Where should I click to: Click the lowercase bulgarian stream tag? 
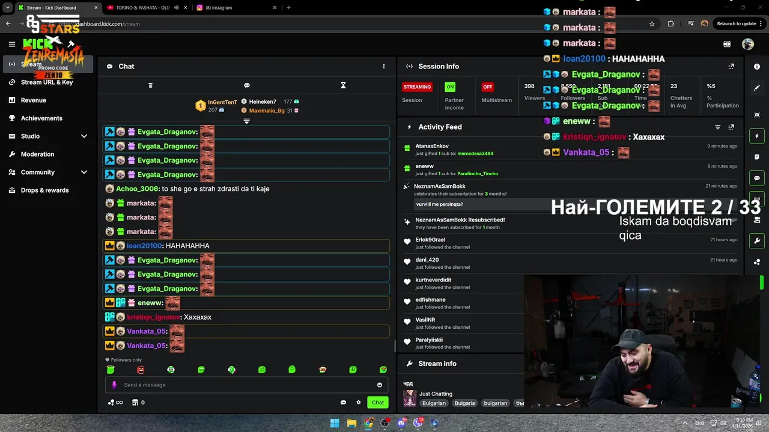click(495, 403)
